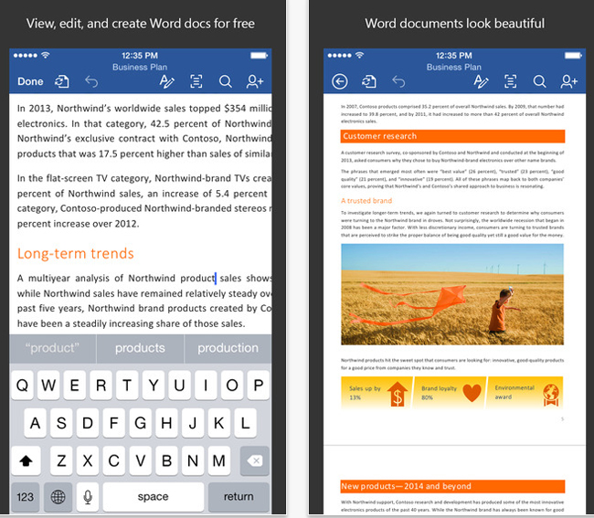Tap the V key
Screen dimensions: 594x518
140,460
